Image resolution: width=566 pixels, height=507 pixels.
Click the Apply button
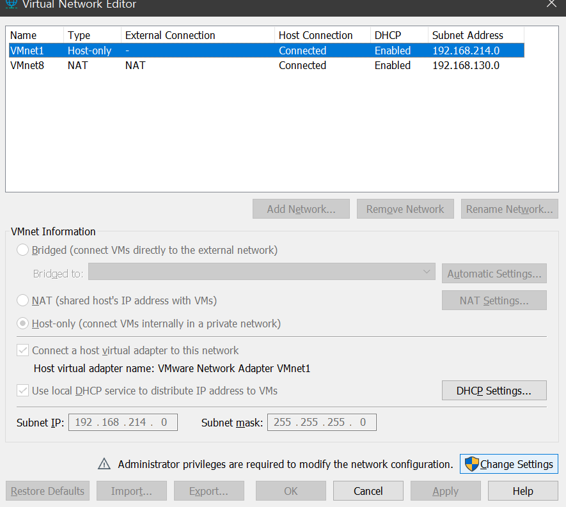tap(446, 491)
